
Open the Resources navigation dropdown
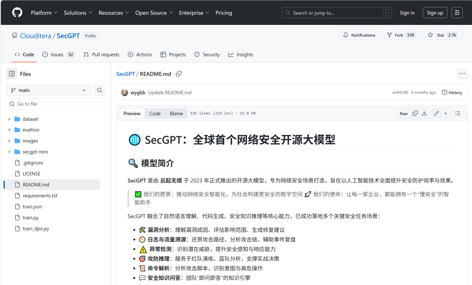(x=114, y=13)
